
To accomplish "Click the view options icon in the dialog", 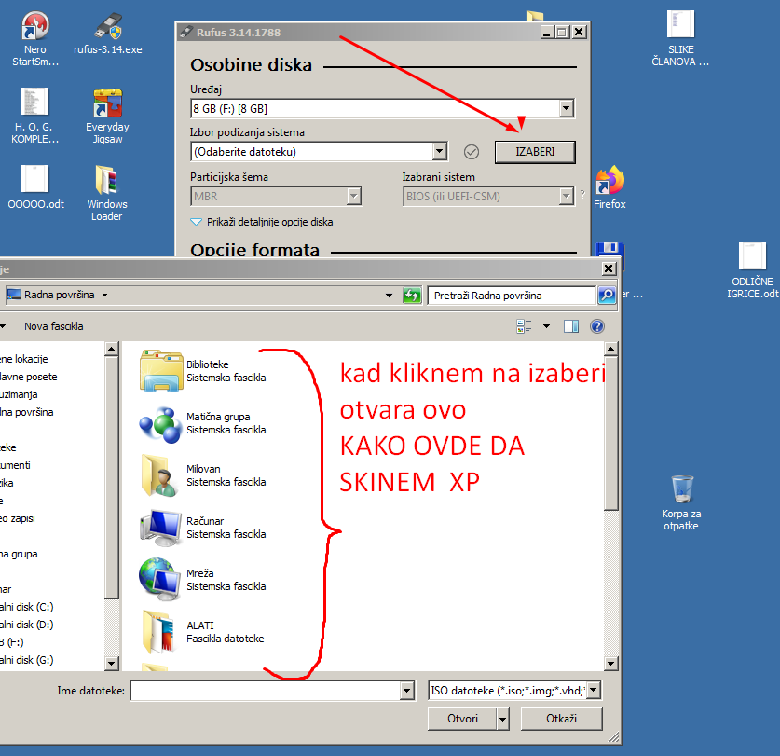I will 525,326.
